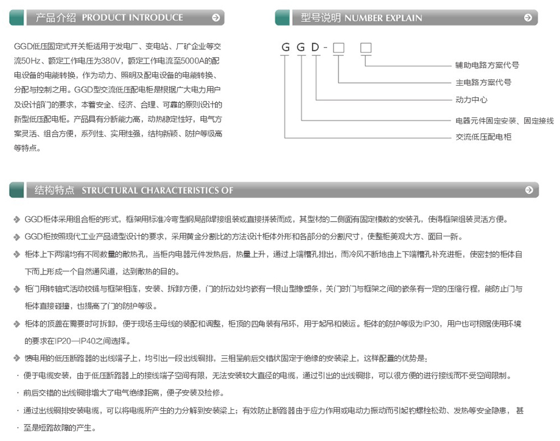Open the 型号说明 NUMBER EXPLAIN section header

415,18
